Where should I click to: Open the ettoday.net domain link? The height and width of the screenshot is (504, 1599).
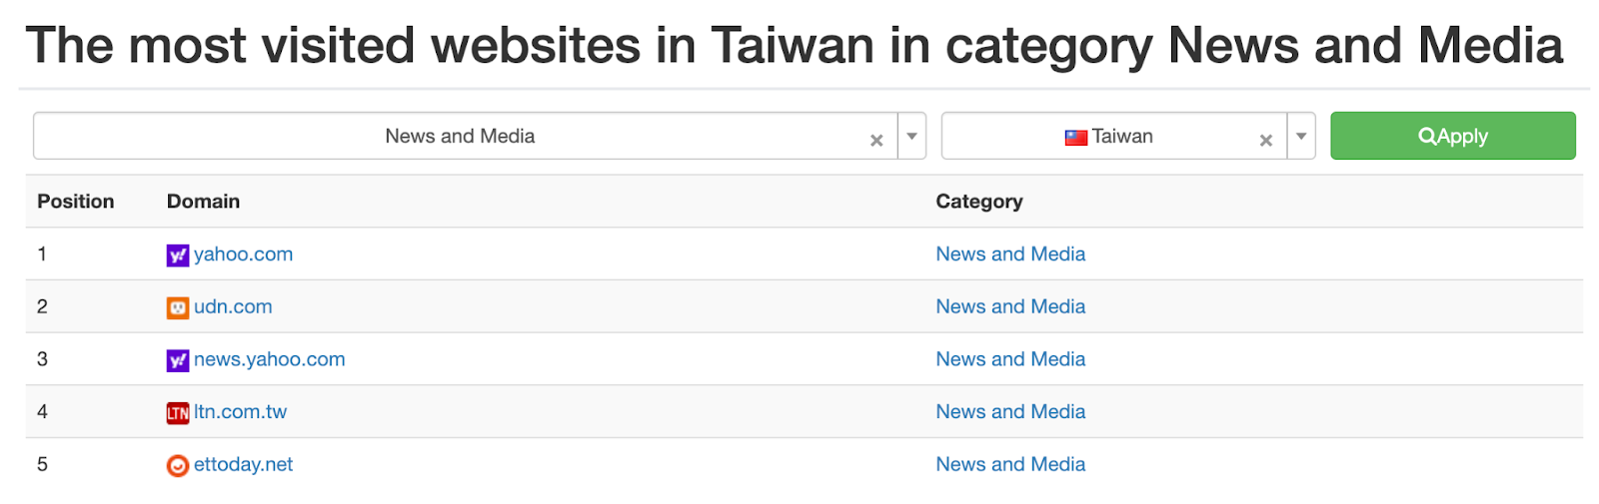click(243, 464)
